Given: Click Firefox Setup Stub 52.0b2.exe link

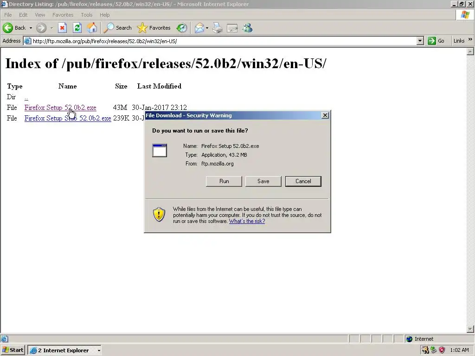Looking at the screenshot, I should point(68,118).
